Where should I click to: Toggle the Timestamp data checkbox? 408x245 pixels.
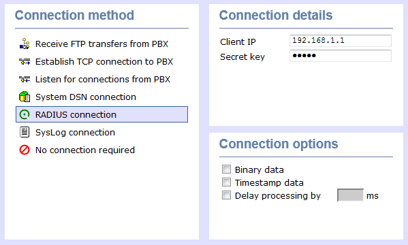tap(226, 182)
